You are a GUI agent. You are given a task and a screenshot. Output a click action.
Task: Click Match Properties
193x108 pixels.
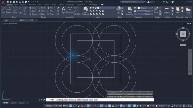pos(130,11)
